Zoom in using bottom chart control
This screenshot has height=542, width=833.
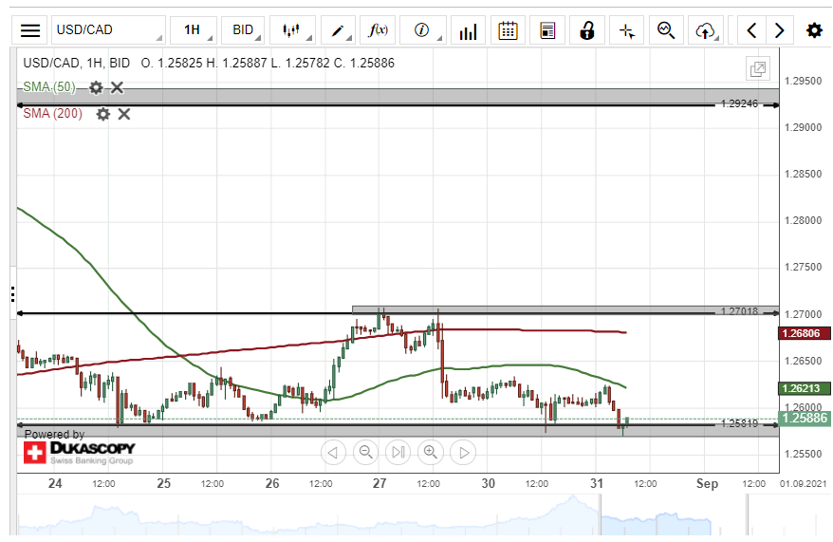(x=431, y=452)
